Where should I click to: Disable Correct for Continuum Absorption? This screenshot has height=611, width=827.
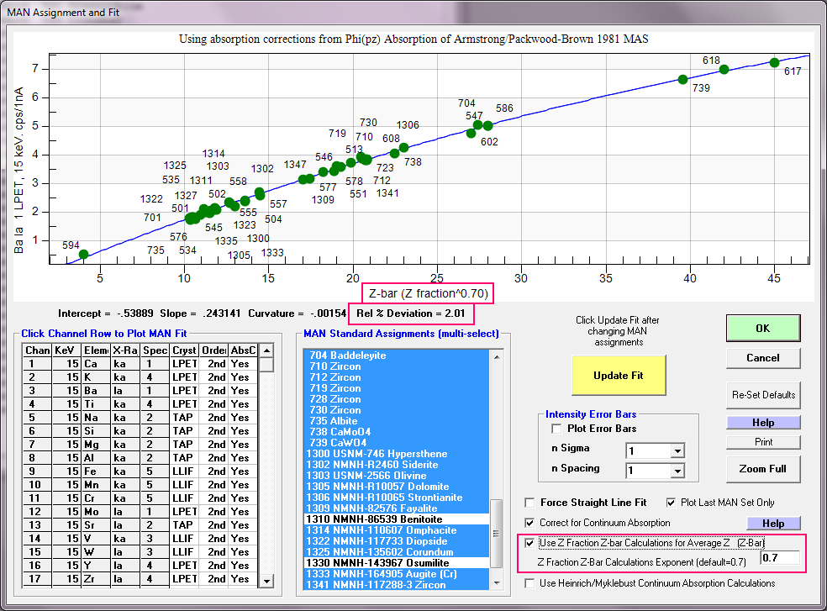coord(530,523)
